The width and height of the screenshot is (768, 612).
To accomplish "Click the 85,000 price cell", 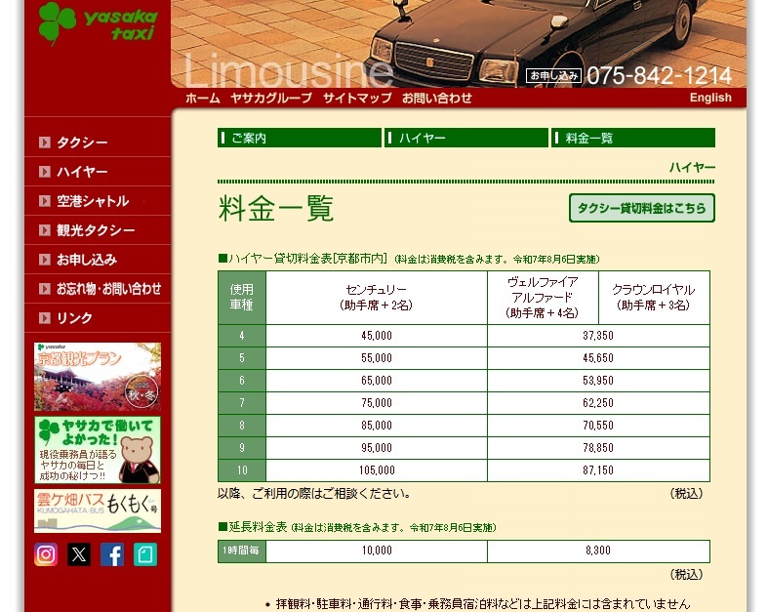I will 376,426.
